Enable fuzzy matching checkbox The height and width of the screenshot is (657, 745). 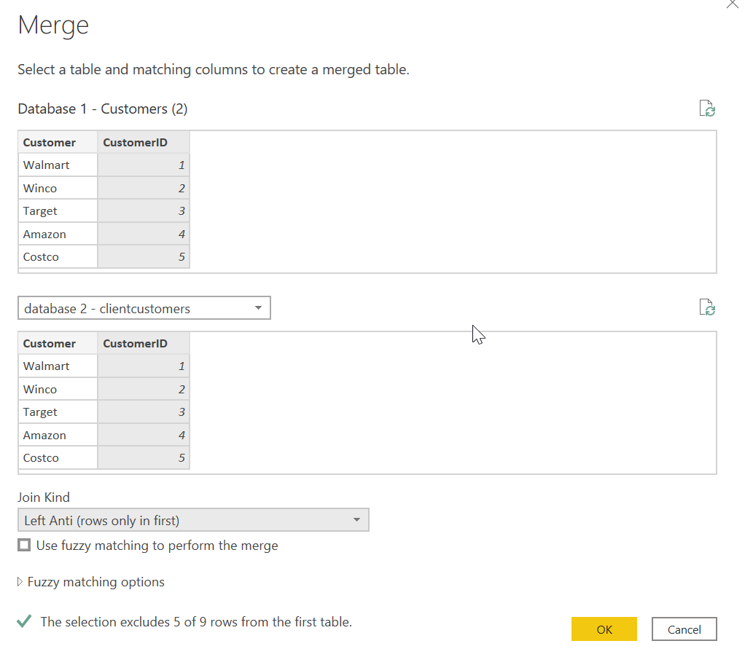(24, 545)
